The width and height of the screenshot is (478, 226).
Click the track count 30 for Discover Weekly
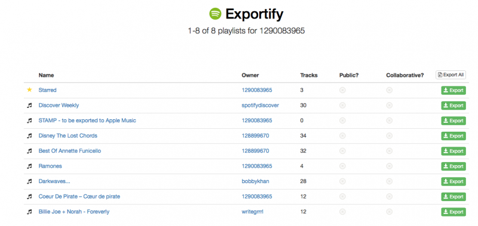[304, 105]
